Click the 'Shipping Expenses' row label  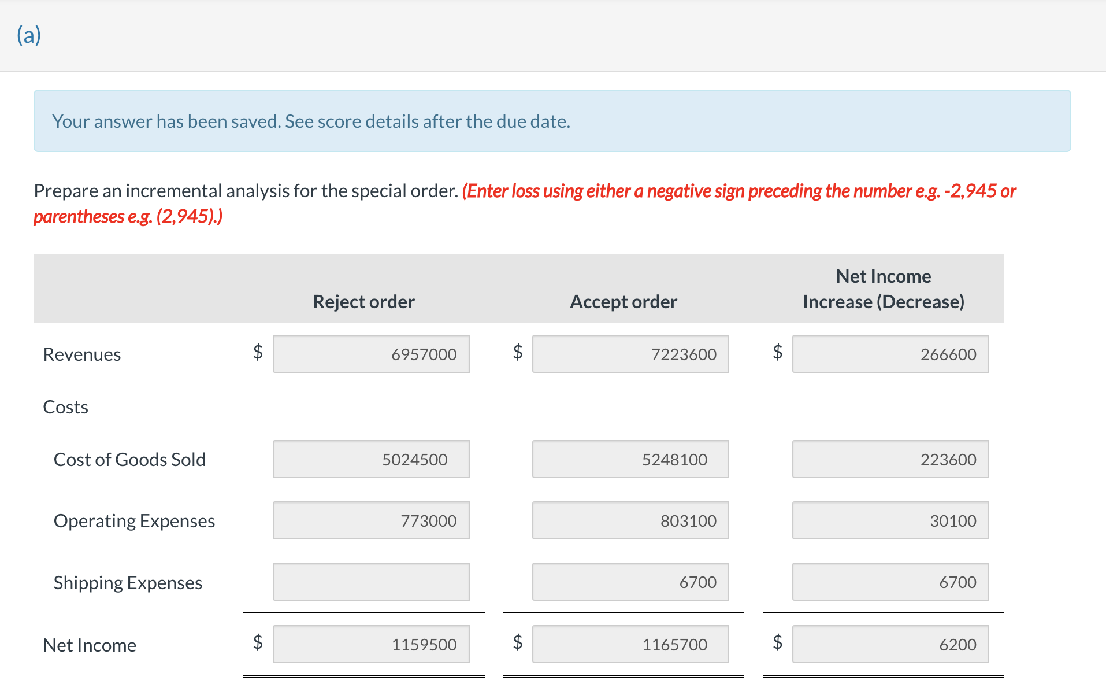coord(128,583)
